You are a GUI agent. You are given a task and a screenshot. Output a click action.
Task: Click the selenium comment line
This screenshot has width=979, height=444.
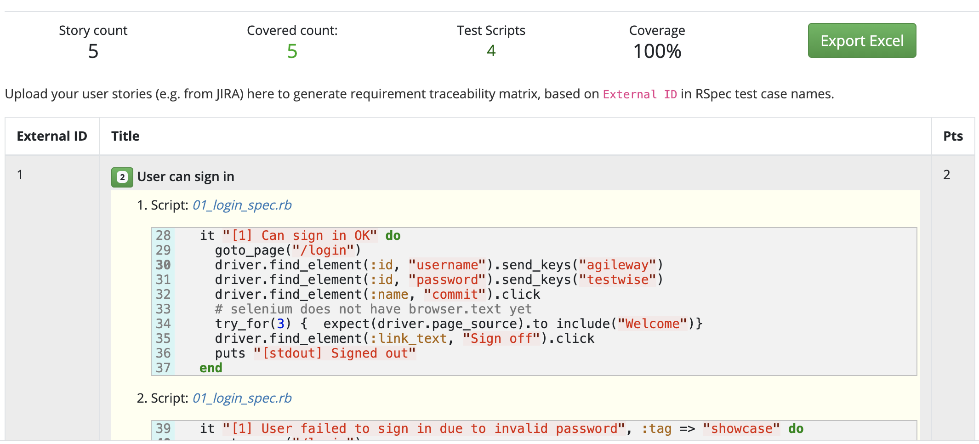coord(373,309)
